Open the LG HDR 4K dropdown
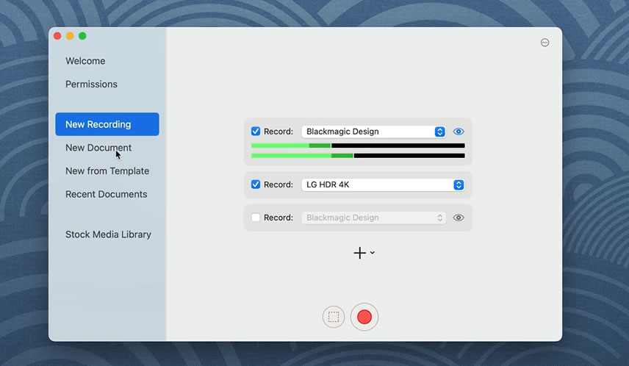Image resolution: width=629 pixels, height=366 pixels. coord(382,184)
